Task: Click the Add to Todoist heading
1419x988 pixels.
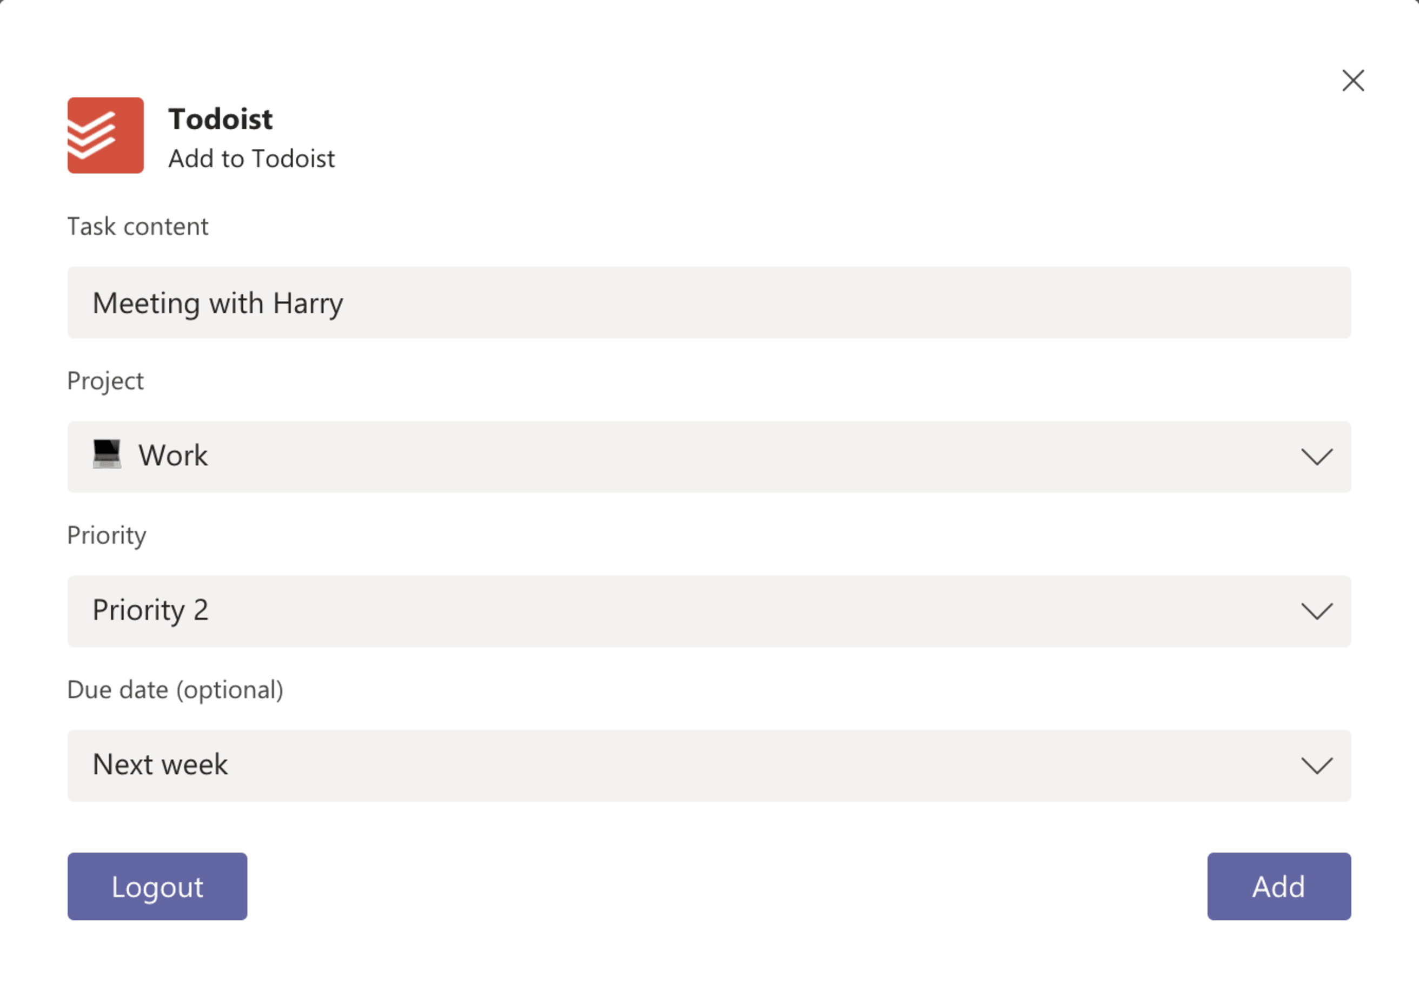Action: (x=251, y=159)
